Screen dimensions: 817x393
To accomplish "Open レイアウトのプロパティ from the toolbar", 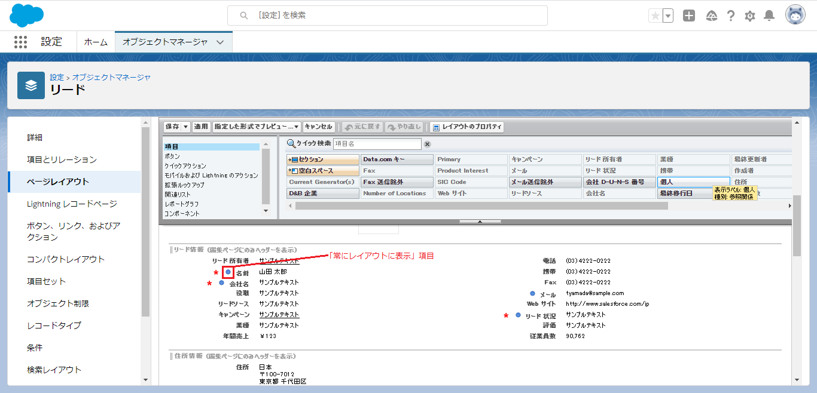I will click(x=471, y=127).
